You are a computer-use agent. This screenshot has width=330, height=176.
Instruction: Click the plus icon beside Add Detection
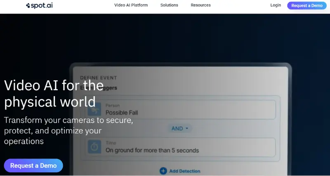[x=163, y=171]
